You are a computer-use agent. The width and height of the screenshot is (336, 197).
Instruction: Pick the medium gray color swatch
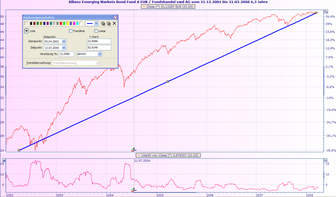click(x=58, y=23)
